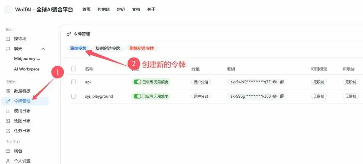The width and height of the screenshot is (363, 164).
Task: Open 个人设置 from its person icon
Action: [8, 161]
